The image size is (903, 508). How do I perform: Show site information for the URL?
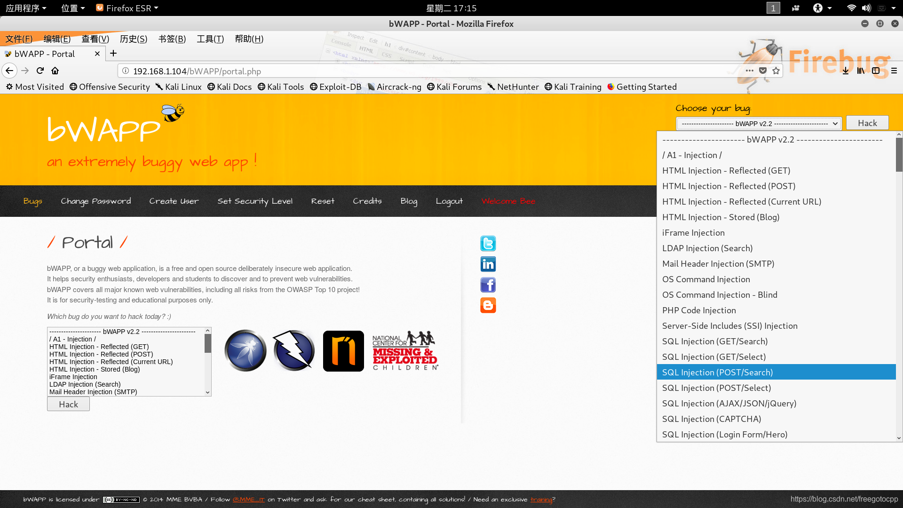pos(126,71)
